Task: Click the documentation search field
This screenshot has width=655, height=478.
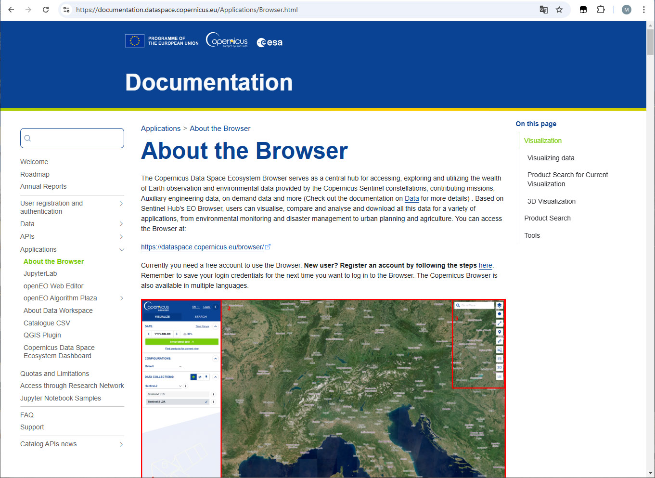Action: click(x=72, y=138)
